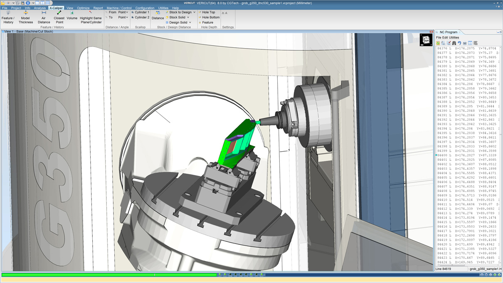Click the third status light in the bottom bar

pyautogui.click(x=230, y=274)
